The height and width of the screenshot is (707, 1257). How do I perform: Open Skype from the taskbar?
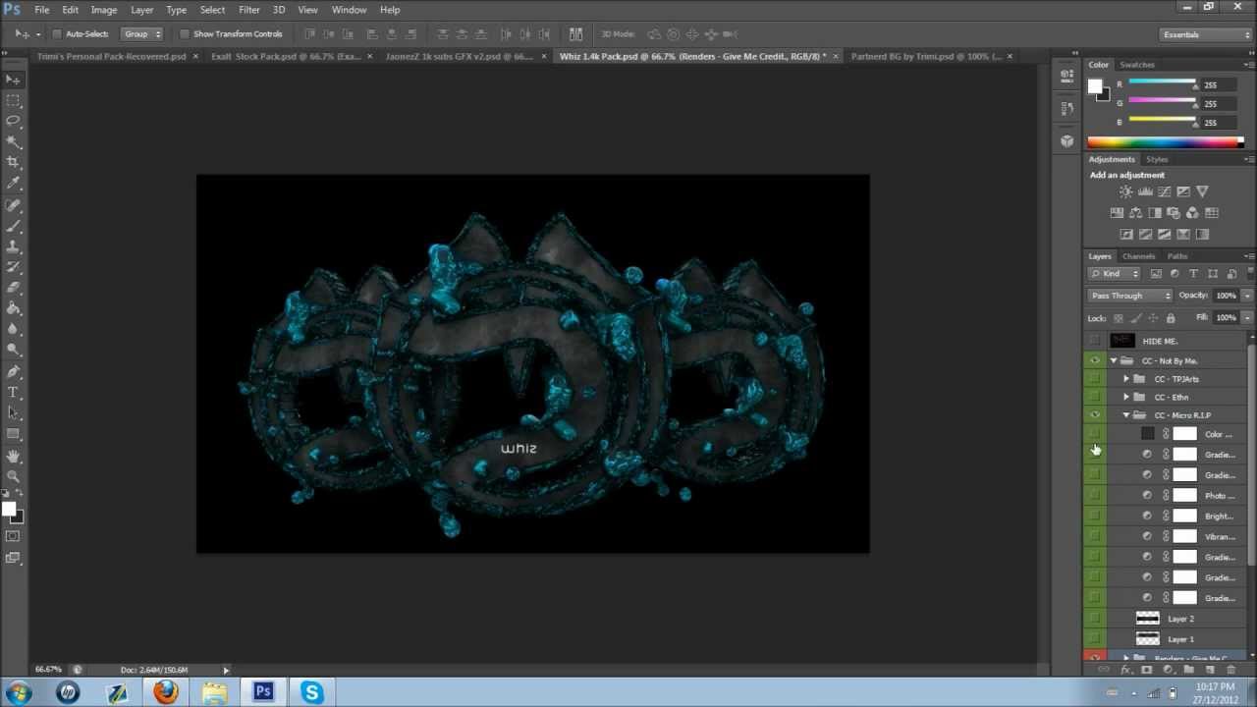click(311, 693)
